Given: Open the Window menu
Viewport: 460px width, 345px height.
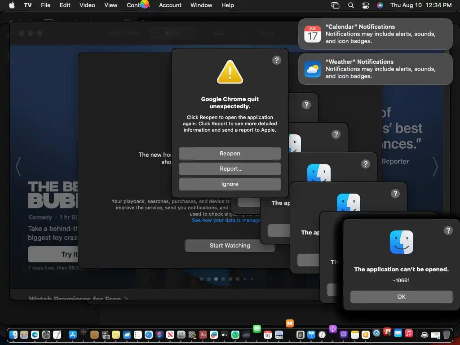Looking at the screenshot, I should point(201,5).
